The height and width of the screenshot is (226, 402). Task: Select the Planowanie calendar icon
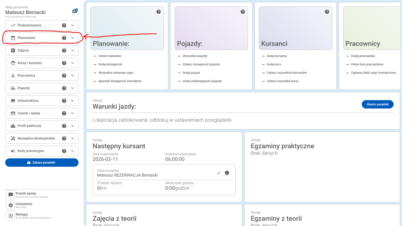pyautogui.click(x=13, y=38)
